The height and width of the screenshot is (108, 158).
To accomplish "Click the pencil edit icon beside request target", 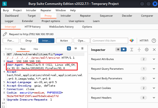I will (5, 34).
